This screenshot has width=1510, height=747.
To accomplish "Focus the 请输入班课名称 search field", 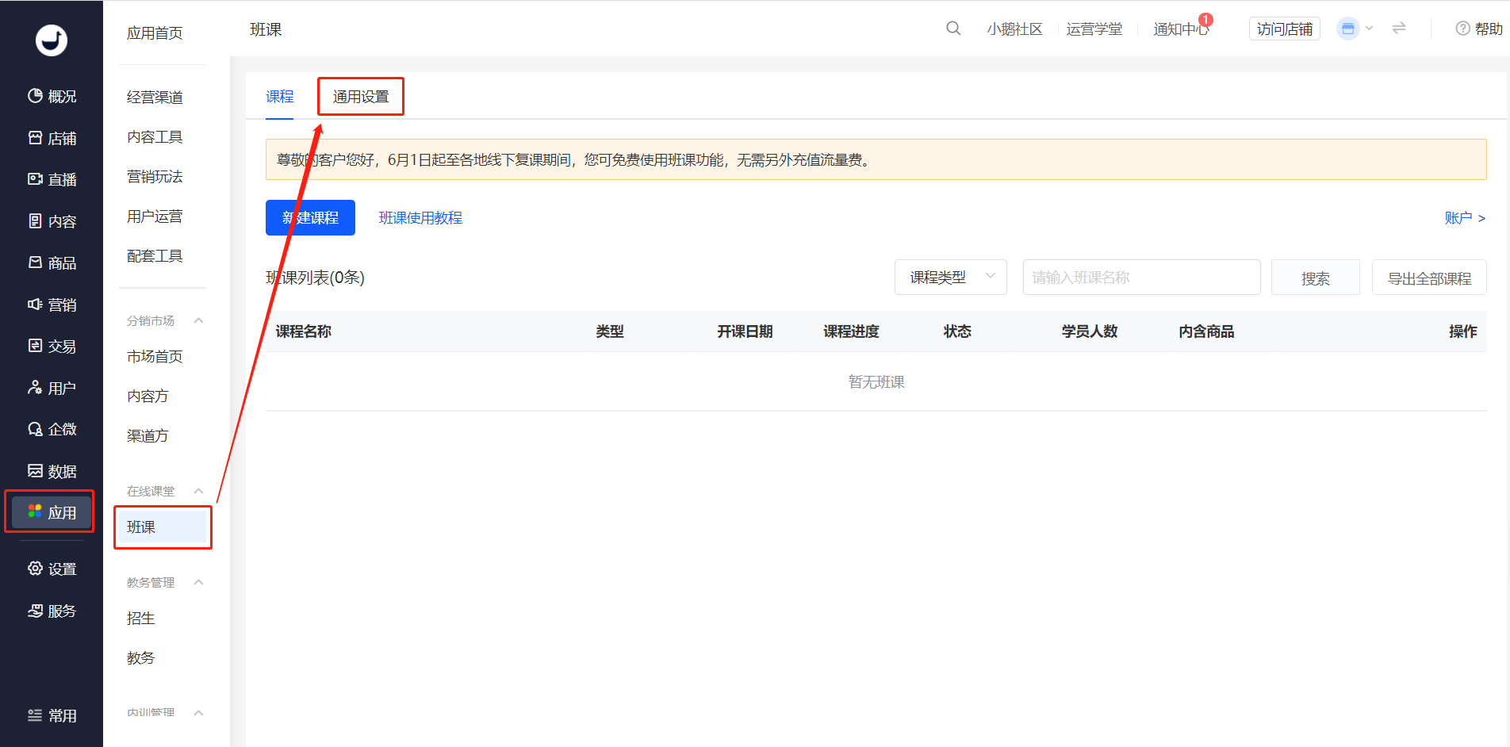I will click(x=1141, y=278).
